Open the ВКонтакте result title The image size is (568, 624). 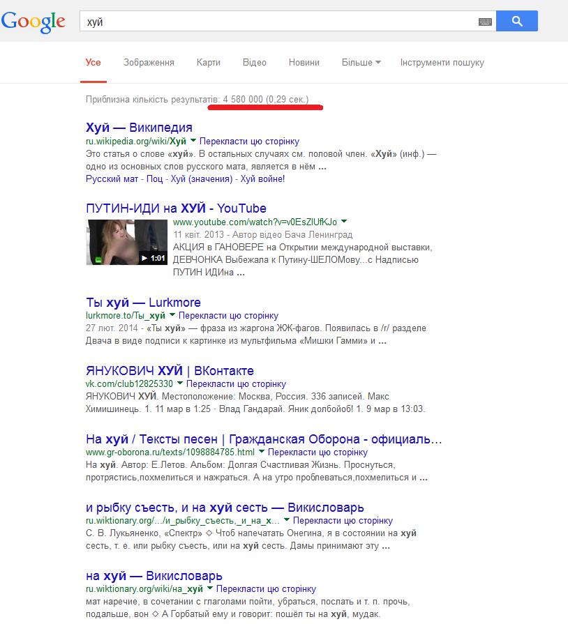tap(170, 371)
